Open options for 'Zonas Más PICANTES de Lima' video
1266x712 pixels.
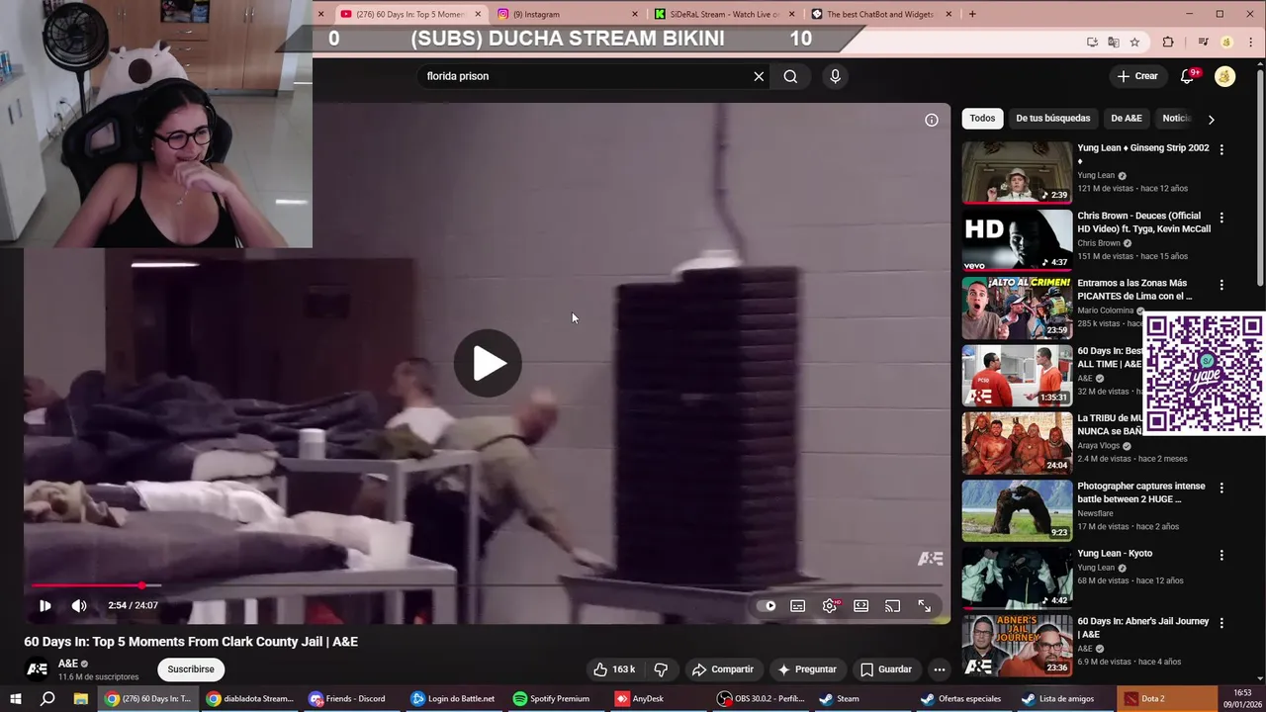click(x=1221, y=285)
